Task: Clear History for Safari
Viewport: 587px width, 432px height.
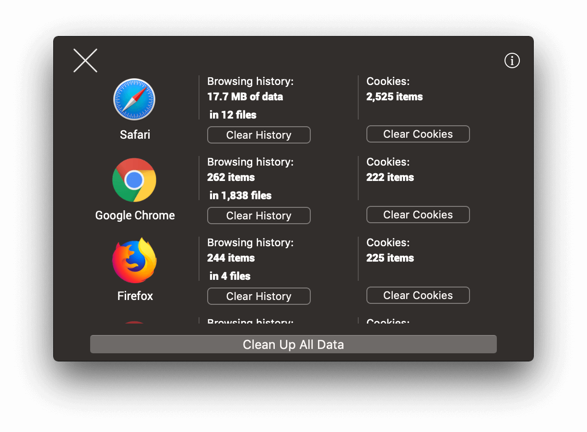Action: click(x=259, y=135)
